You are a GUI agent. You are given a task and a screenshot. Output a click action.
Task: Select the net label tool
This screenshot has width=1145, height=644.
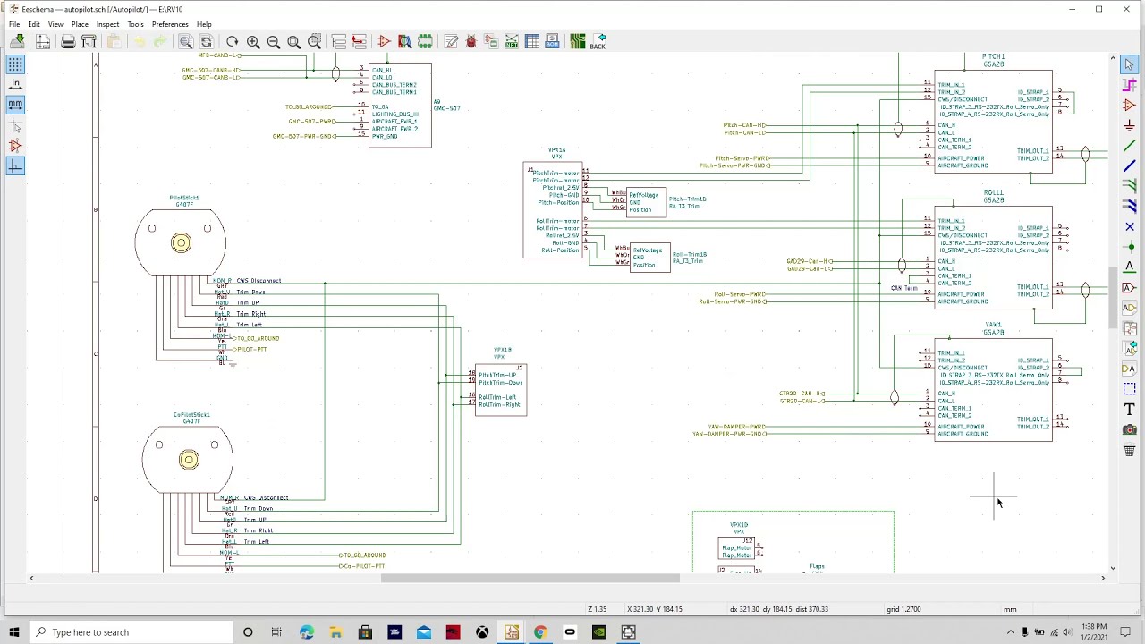coord(1130,267)
